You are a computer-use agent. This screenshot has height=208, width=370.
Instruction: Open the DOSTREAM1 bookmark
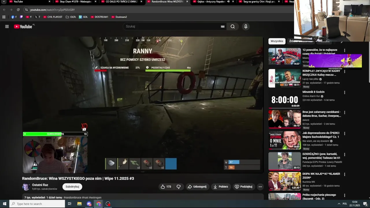point(99,17)
